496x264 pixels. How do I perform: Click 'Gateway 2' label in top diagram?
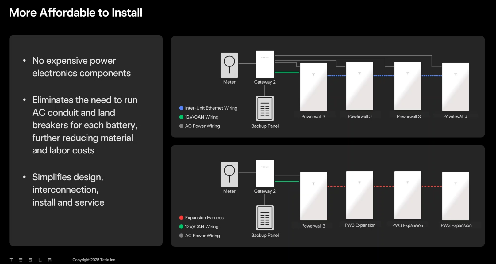click(x=265, y=82)
